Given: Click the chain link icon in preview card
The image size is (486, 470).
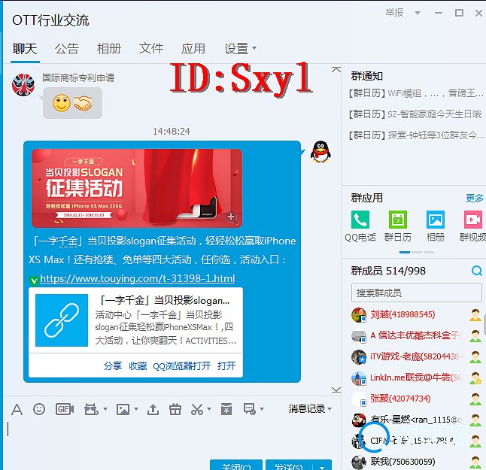Looking at the screenshot, I should coord(62,320).
